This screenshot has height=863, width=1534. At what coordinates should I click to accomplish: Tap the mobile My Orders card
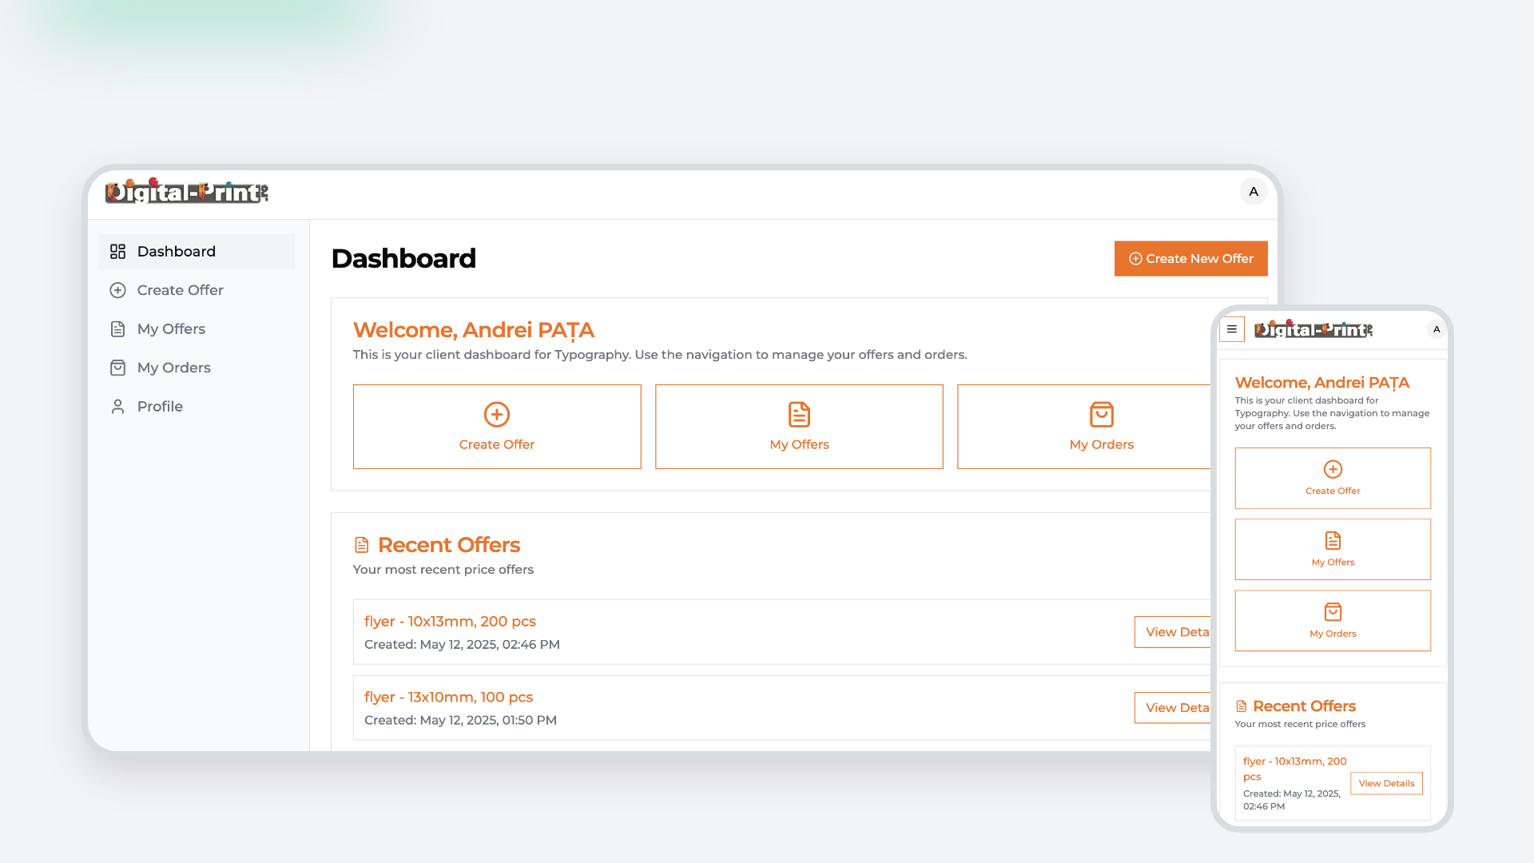1333,621
